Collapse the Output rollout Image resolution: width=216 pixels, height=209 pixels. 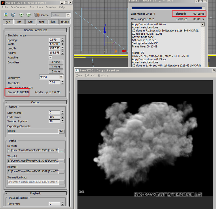35,102
